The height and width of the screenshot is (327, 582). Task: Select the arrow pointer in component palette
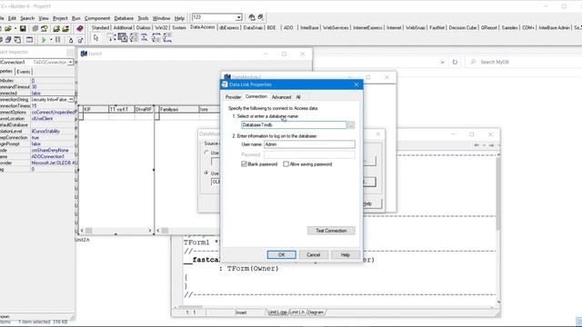[95, 38]
